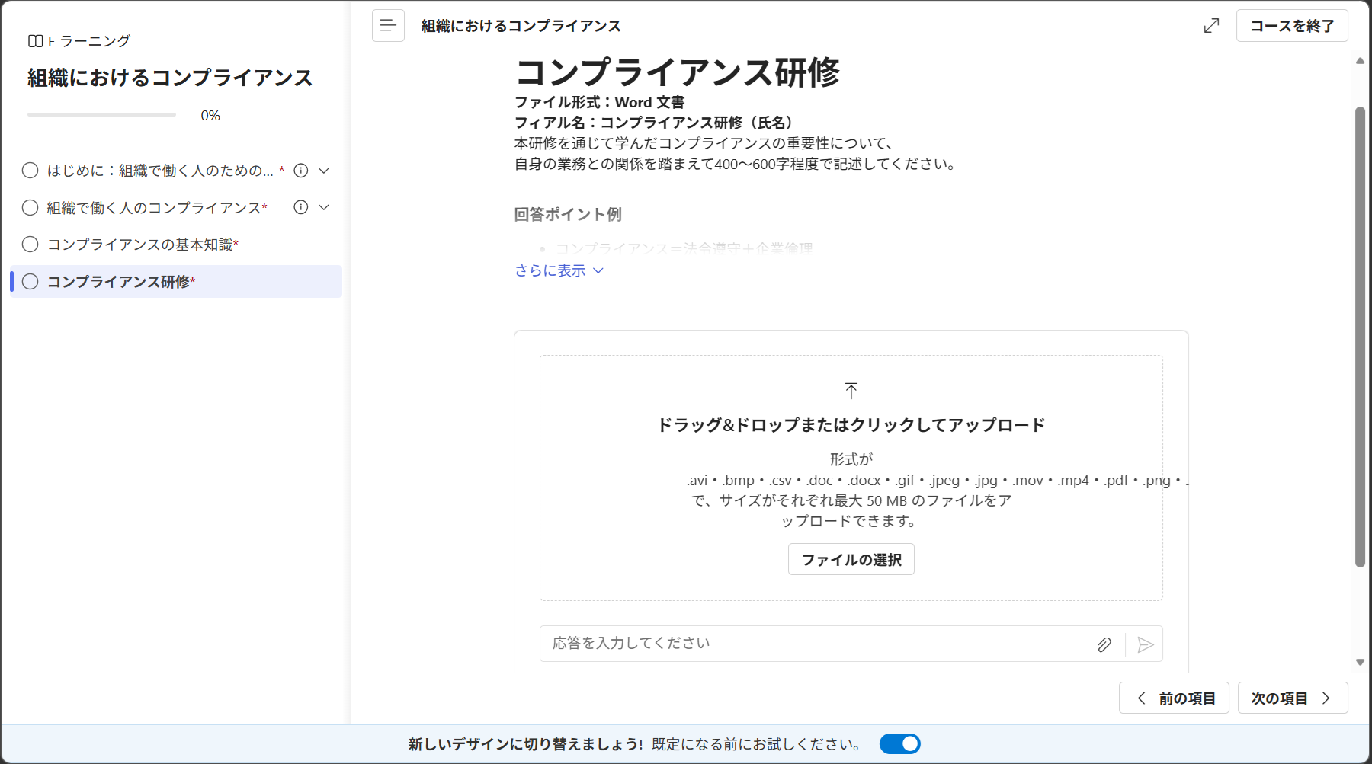This screenshot has height=764, width=1372.
Task: Click the expand to fullscreen arrow icon
Action: pyautogui.click(x=1211, y=26)
